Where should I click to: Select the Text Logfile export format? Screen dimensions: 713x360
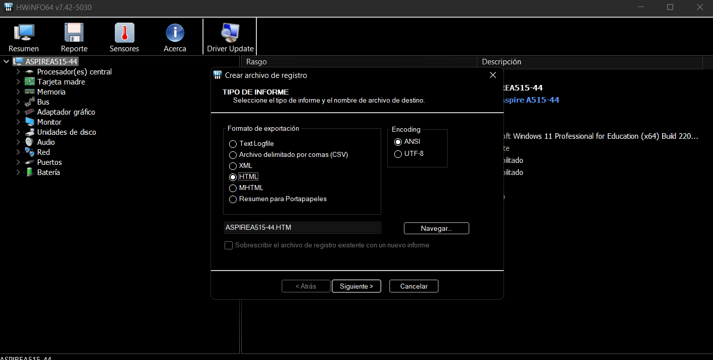(233, 144)
